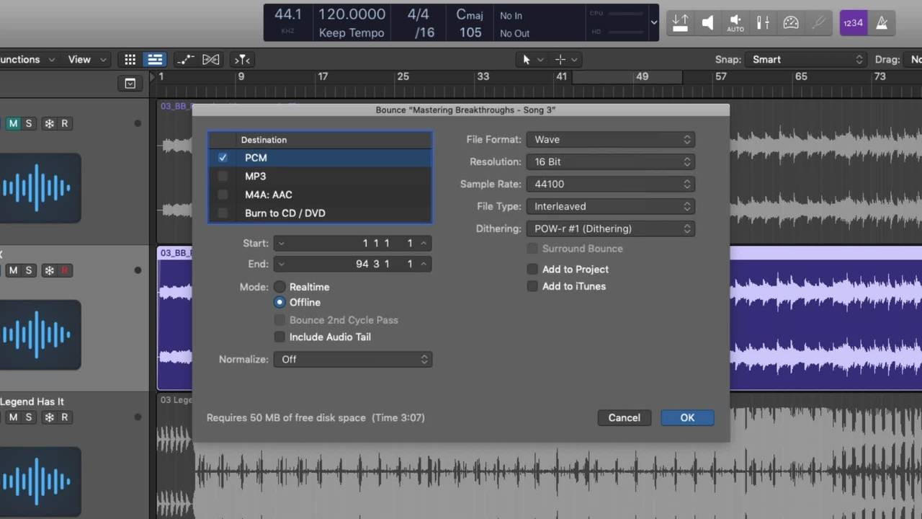Viewport: 922px width, 519px height.
Task: Toggle the Flex waveform icon
Action: [211, 60]
